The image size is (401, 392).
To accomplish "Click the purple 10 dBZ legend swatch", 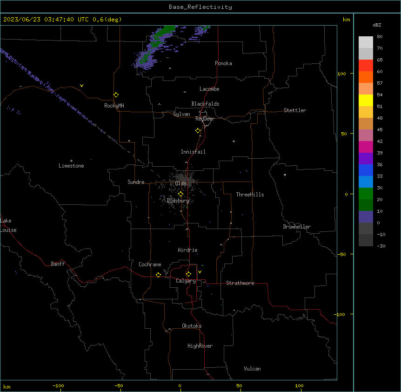I will click(x=366, y=217).
